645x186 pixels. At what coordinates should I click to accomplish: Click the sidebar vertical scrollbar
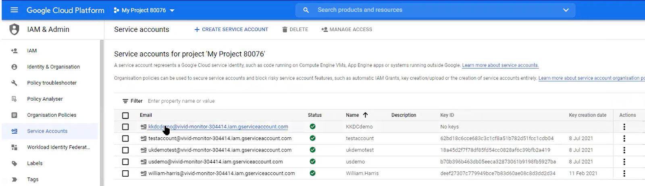[x=102, y=113]
